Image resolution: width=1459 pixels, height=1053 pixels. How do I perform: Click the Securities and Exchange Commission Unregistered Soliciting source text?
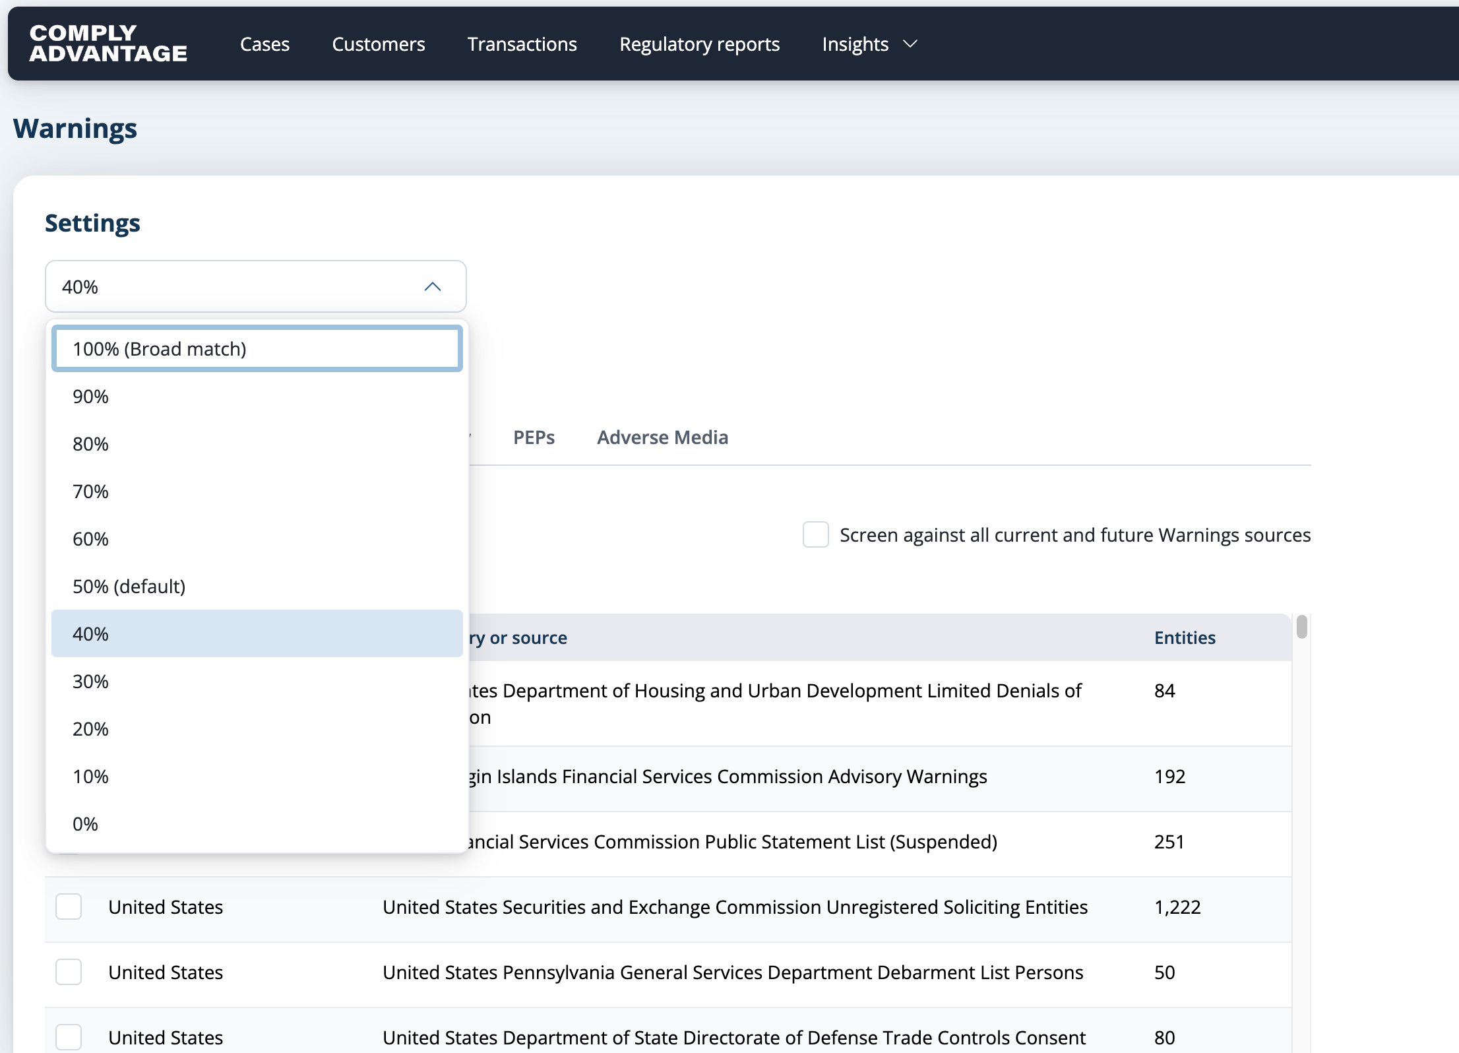(x=735, y=907)
